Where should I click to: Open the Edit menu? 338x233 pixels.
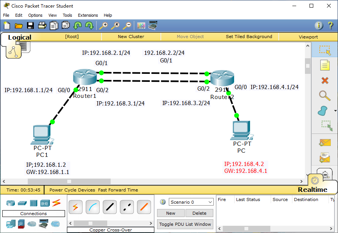point(19,15)
